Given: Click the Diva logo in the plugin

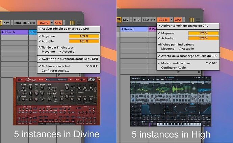Looking at the screenshot, I should pos(30,80).
